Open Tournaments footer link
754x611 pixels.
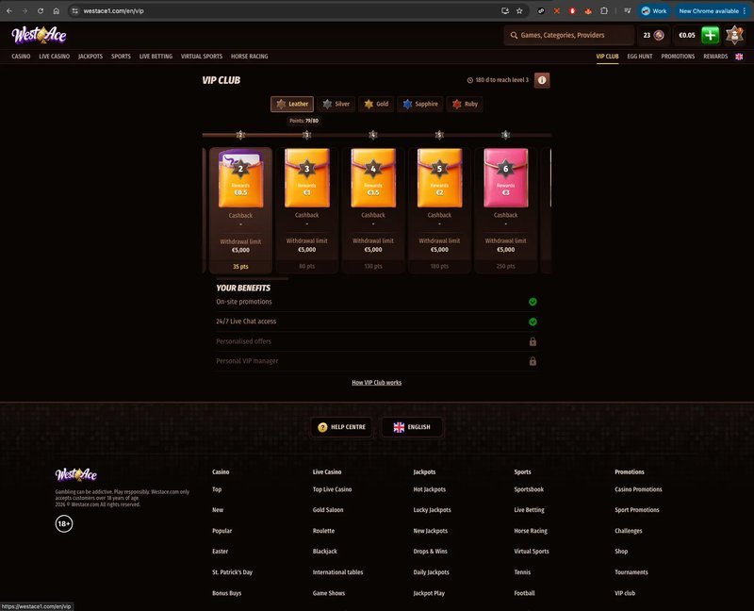coord(631,572)
